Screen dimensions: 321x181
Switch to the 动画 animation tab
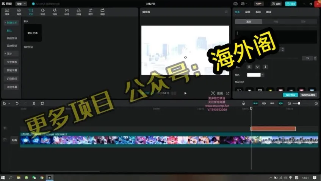247,12
